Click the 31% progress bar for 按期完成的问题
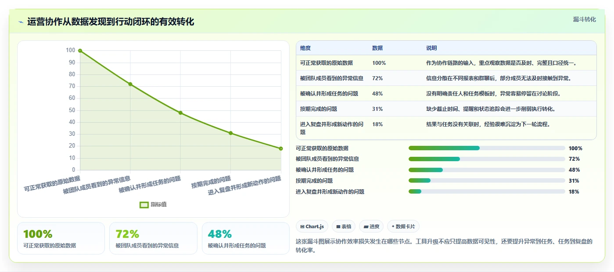The height and width of the screenshot is (272, 614). tap(487, 180)
